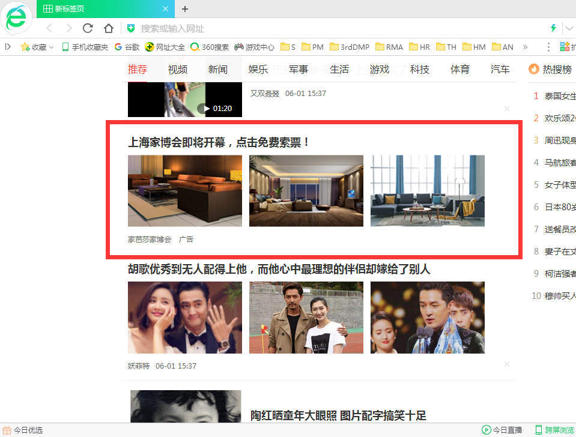
Task: Dismiss the 妖菲特 article with its × button
Action: pos(507,364)
